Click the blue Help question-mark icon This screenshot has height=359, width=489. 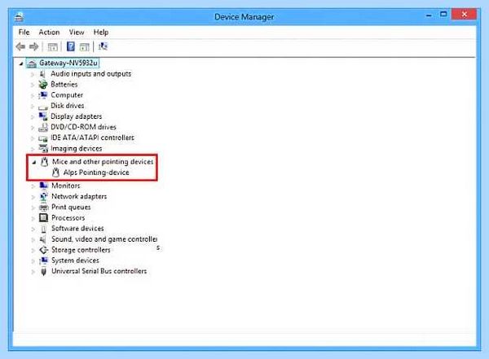pyautogui.click(x=71, y=46)
